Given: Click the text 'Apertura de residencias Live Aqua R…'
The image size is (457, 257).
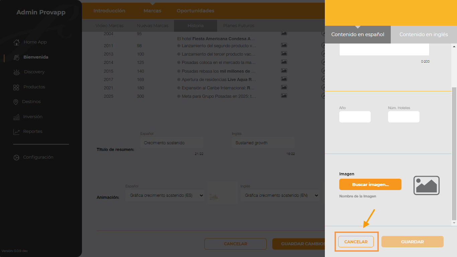Looking at the screenshot, I should coord(219,79).
